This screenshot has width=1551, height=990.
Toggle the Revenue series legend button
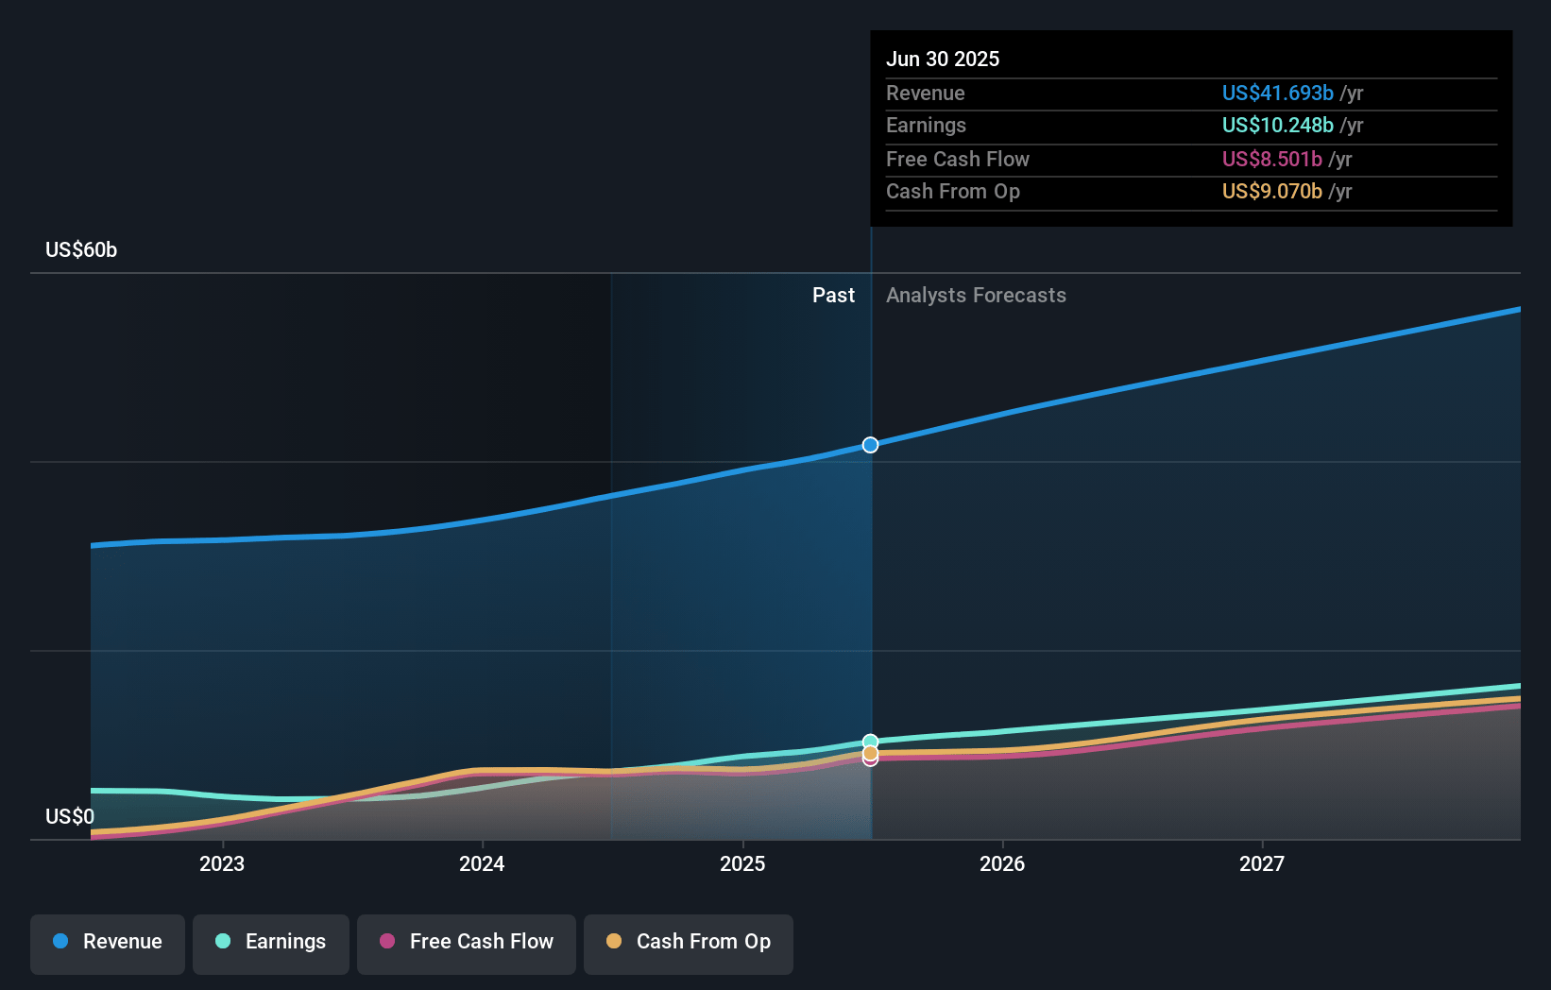point(108,944)
